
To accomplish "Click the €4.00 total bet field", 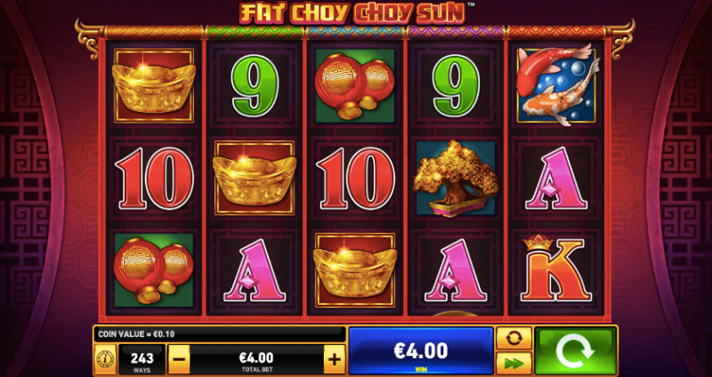I will tap(256, 359).
